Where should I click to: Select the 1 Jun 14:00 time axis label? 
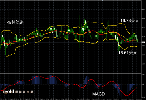(x=139, y=99)
